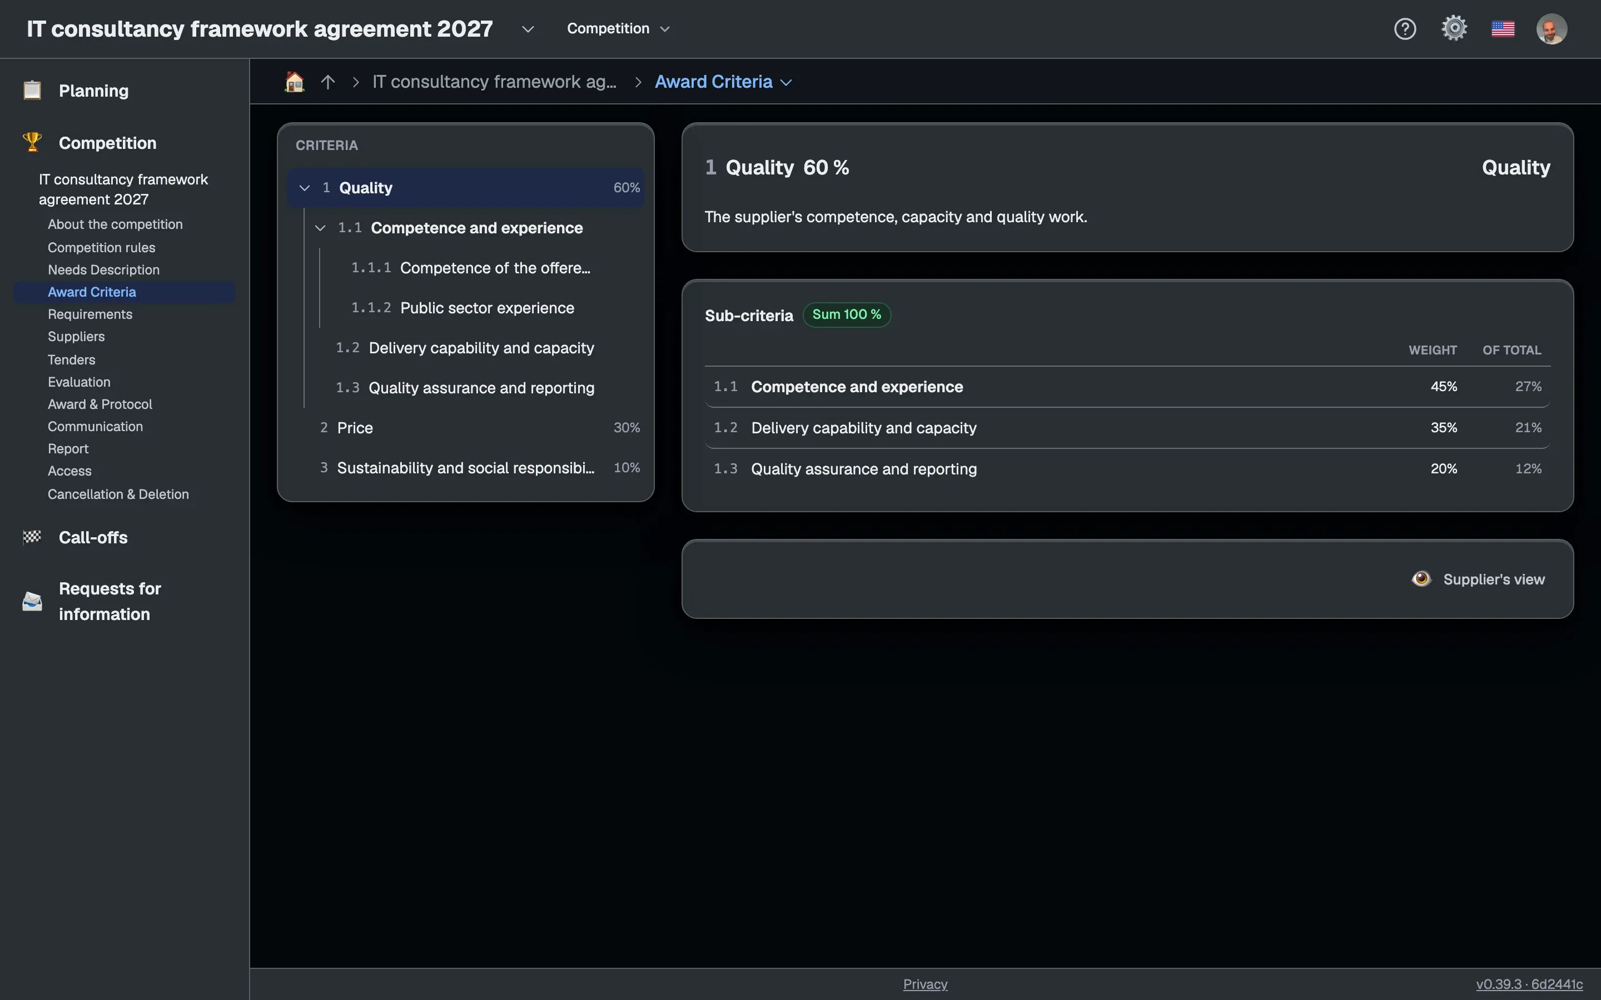The height and width of the screenshot is (1000, 1601).
Task: Click the Call-offs checkered flag icon
Action: [x=32, y=537]
